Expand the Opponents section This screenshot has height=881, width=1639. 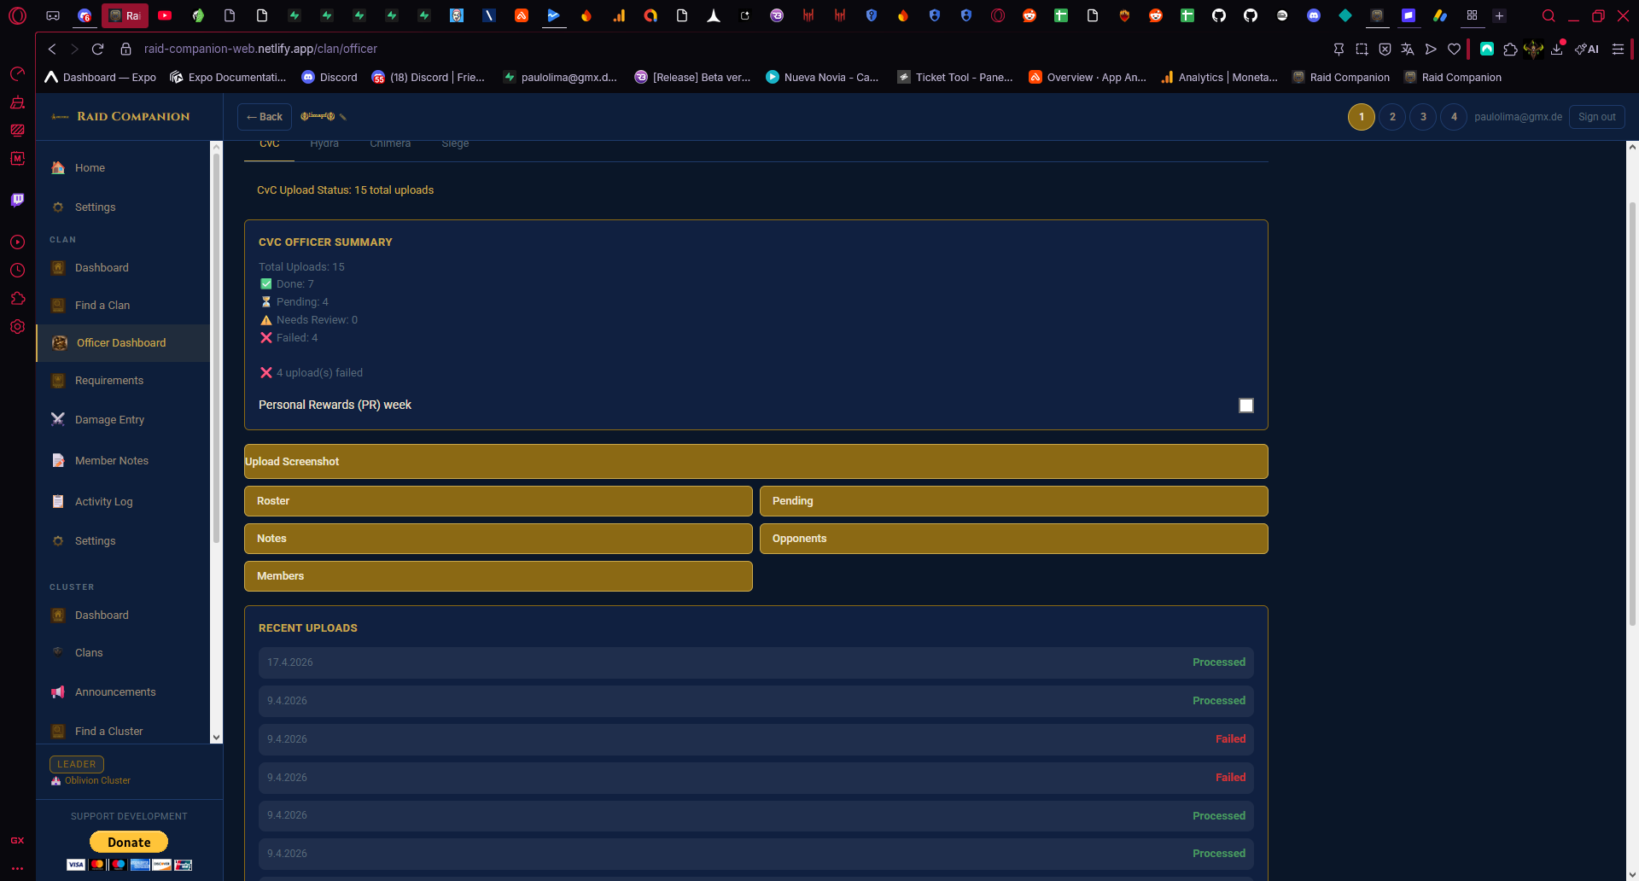click(1013, 539)
